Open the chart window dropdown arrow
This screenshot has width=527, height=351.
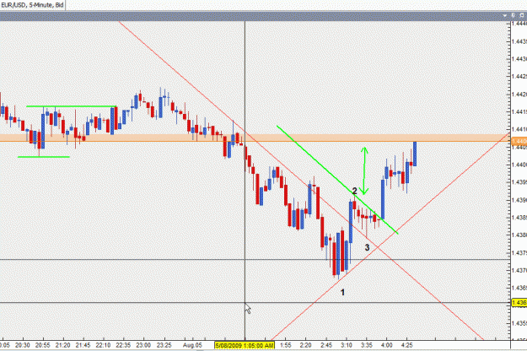[505, 16]
